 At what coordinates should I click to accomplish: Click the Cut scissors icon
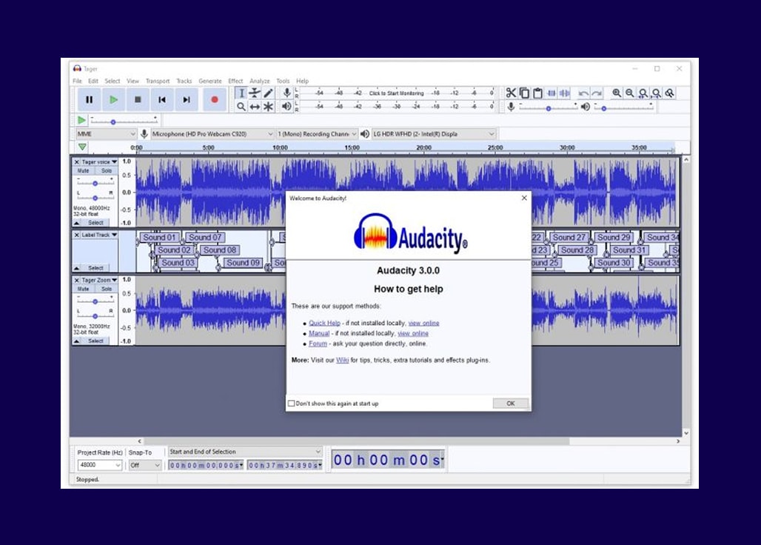coord(511,93)
